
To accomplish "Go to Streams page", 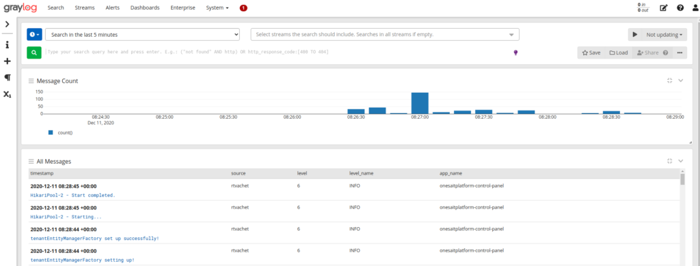I will pos(84,8).
